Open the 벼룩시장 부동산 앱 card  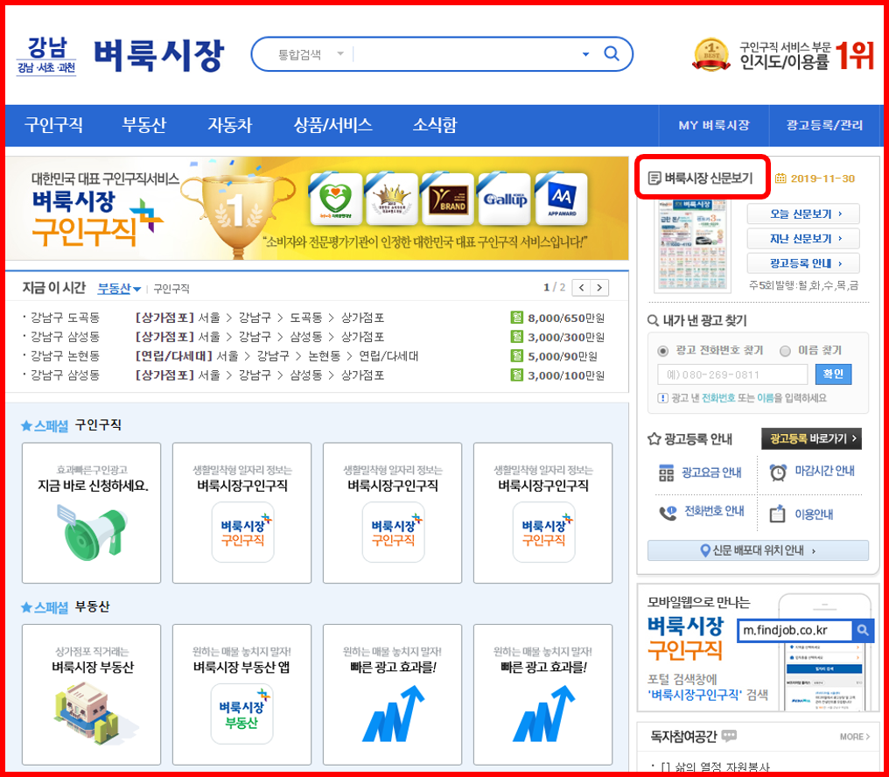click(242, 695)
